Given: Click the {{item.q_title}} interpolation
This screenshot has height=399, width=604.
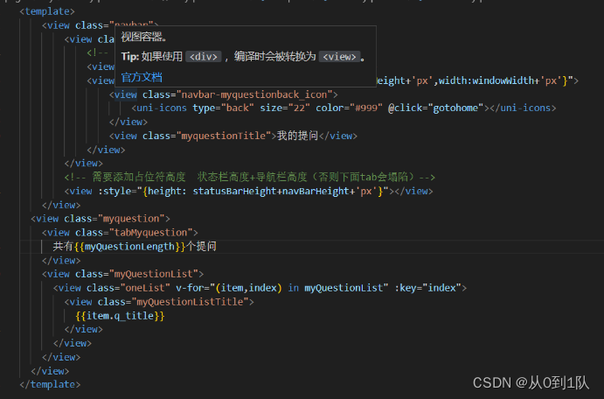Looking at the screenshot, I should 120,316.
